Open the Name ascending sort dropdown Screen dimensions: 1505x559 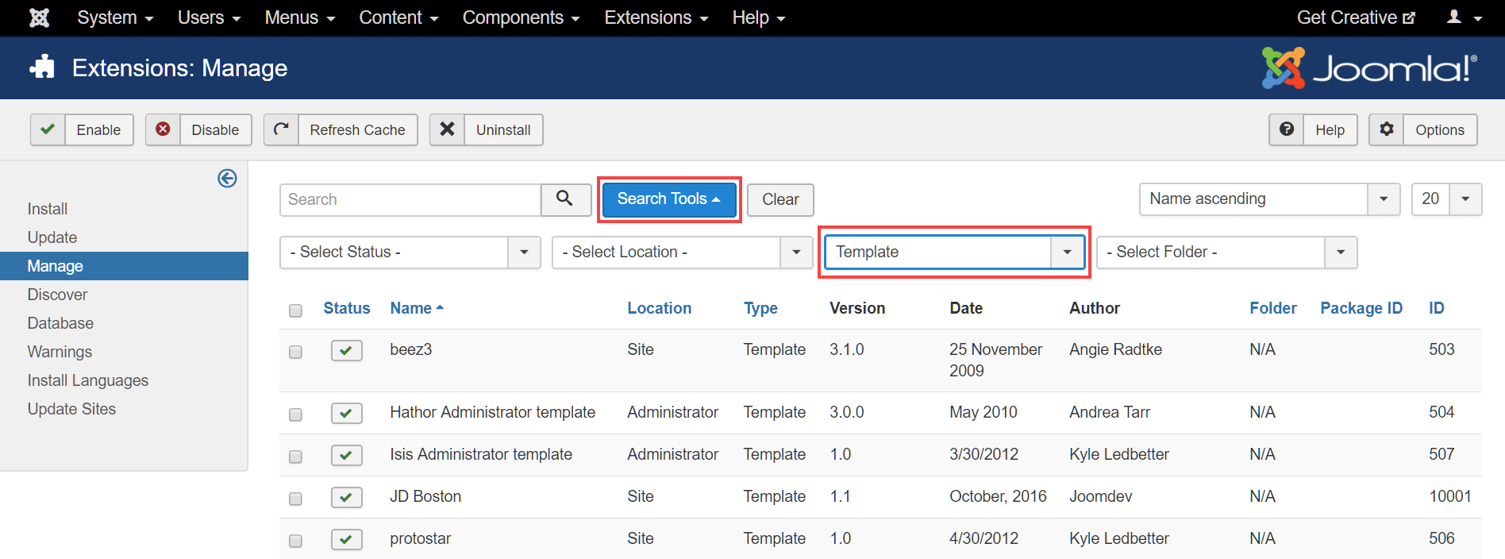click(x=1269, y=199)
